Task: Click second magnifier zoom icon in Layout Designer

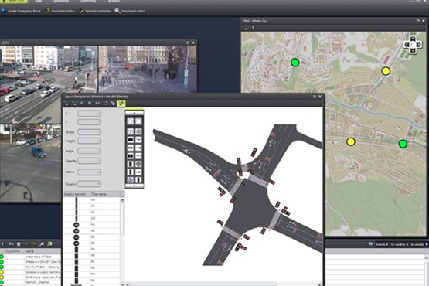Action: [90, 103]
